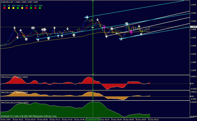Screen dimensions: 197x121
Task: Select the W1 timeframe label
Action: (x=36, y=6)
